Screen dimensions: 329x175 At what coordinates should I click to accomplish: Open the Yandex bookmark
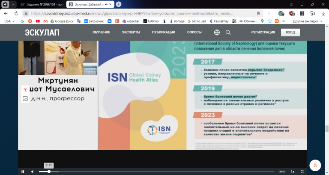[30, 21]
